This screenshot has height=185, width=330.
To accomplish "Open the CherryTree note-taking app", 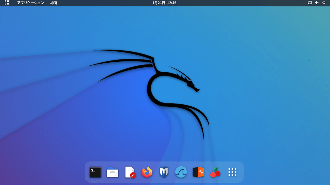I will [215, 172].
